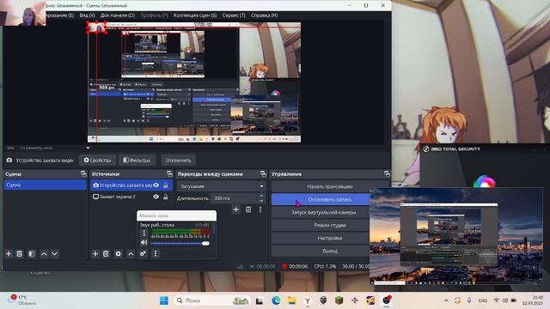
Task: Remove transition using Transitions trash icon
Action: [x=248, y=209]
